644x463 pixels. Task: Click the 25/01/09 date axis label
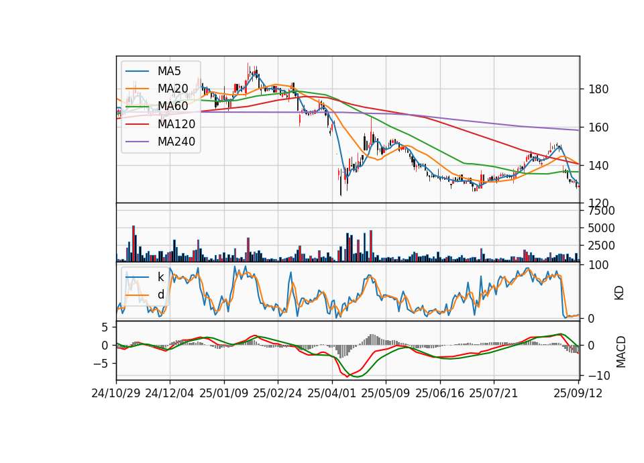(224, 394)
